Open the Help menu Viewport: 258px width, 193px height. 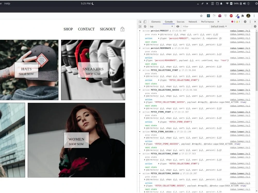click(7, 3)
